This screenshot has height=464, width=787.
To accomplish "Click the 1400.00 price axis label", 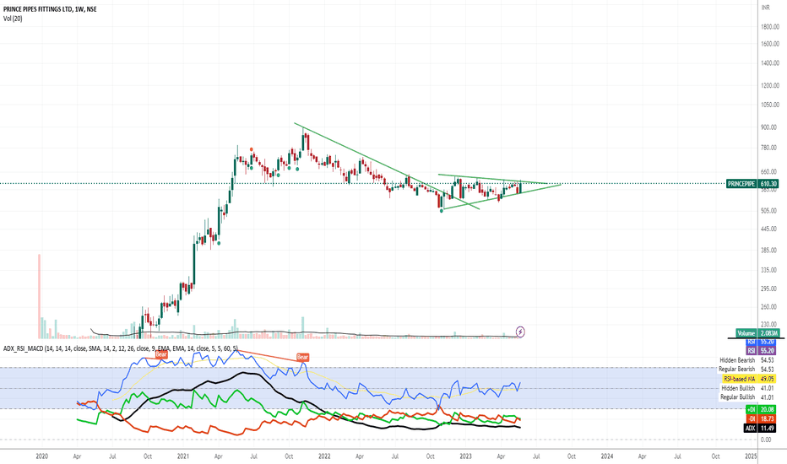I will (770, 63).
